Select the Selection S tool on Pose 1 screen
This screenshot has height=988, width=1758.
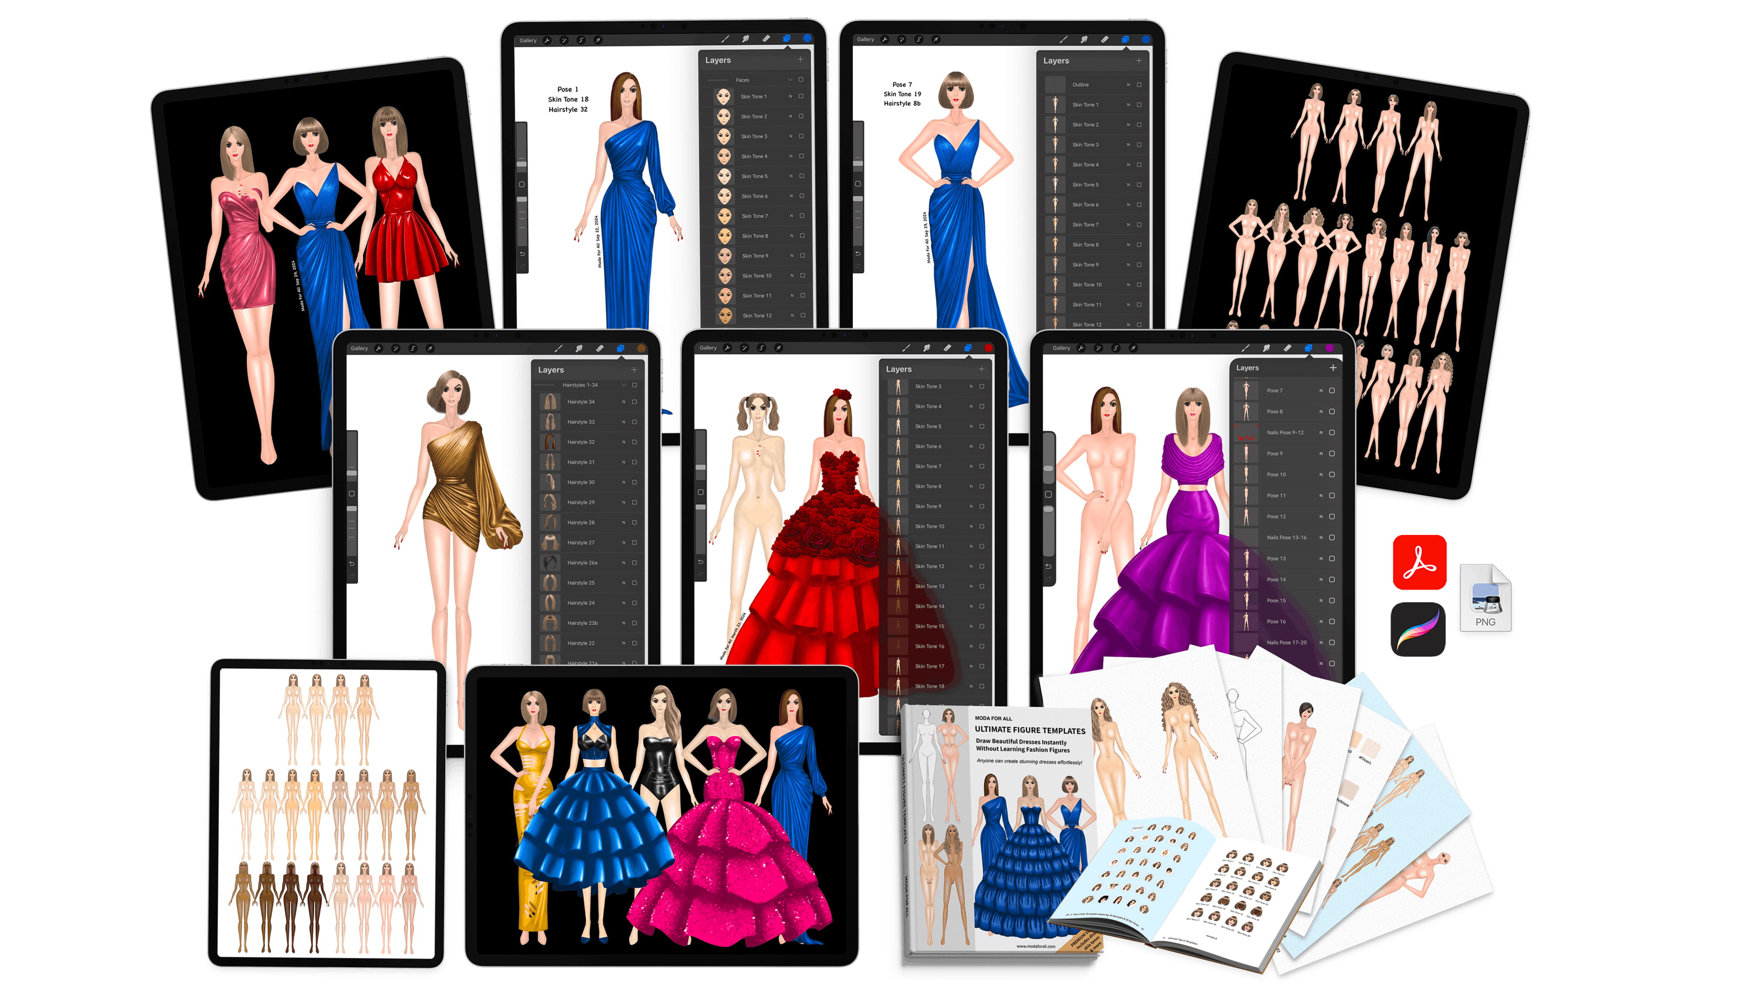(x=582, y=41)
